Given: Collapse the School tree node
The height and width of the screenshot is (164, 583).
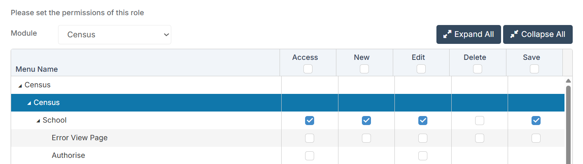Looking at the screenshot, I should [x=38, y=121].
